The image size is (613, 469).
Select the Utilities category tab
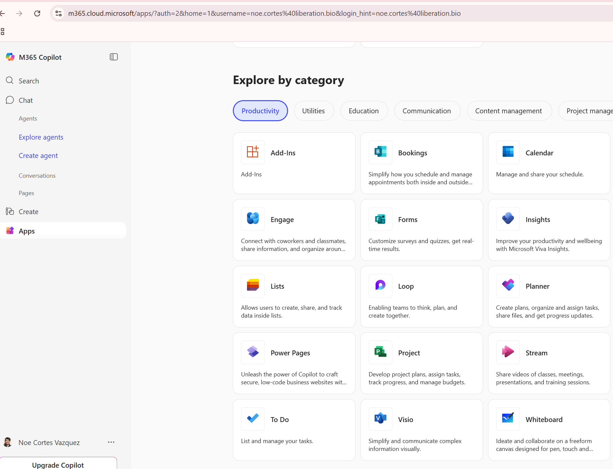pyautogui.click(x=313, y=111)
